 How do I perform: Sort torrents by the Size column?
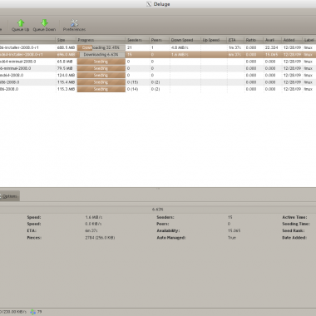tap(66, 40)
